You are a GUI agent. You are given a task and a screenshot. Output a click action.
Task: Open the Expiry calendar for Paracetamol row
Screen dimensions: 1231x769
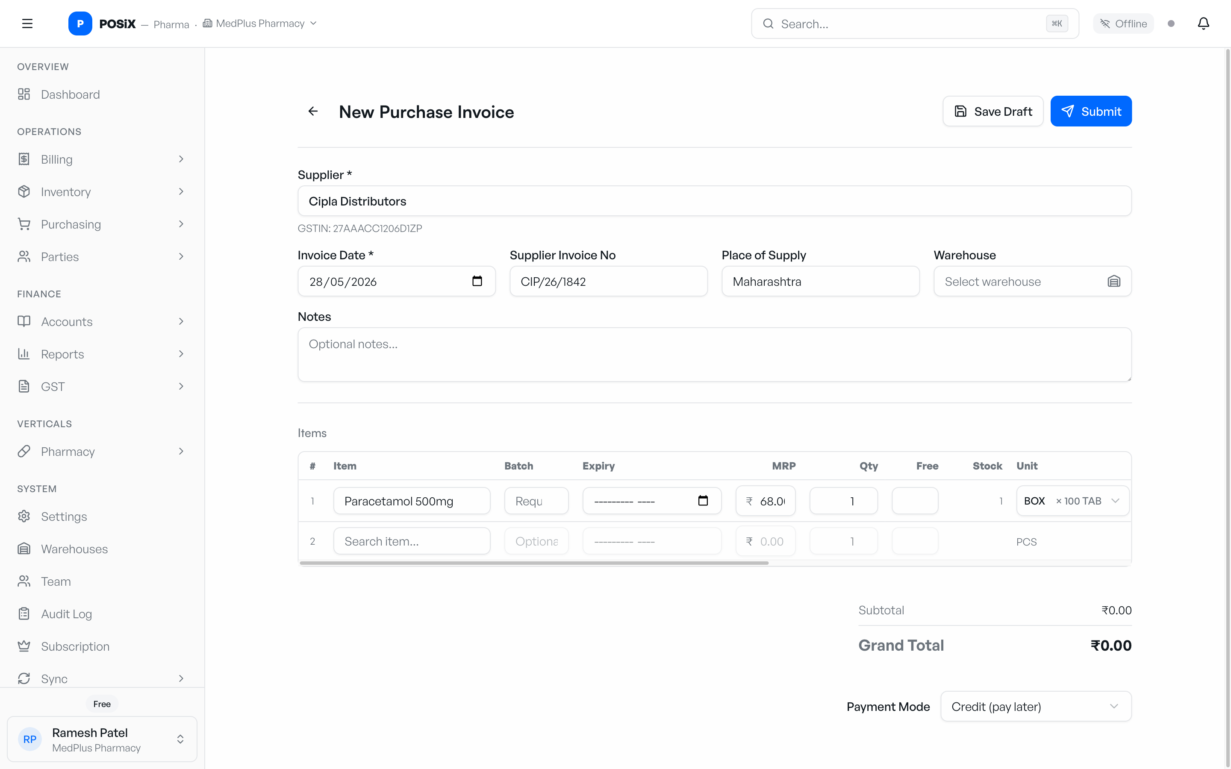point(703,500)
